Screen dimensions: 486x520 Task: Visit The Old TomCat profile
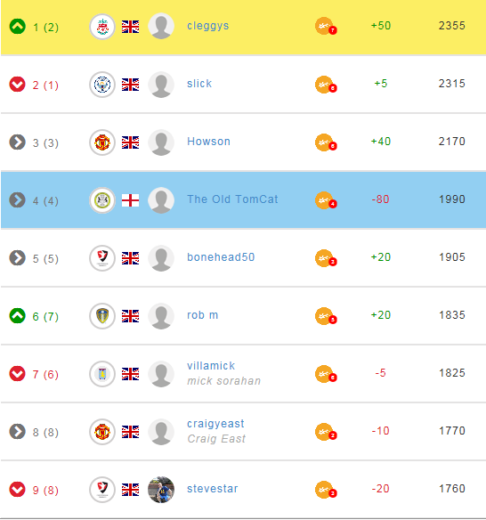click(x=232, y=199)
